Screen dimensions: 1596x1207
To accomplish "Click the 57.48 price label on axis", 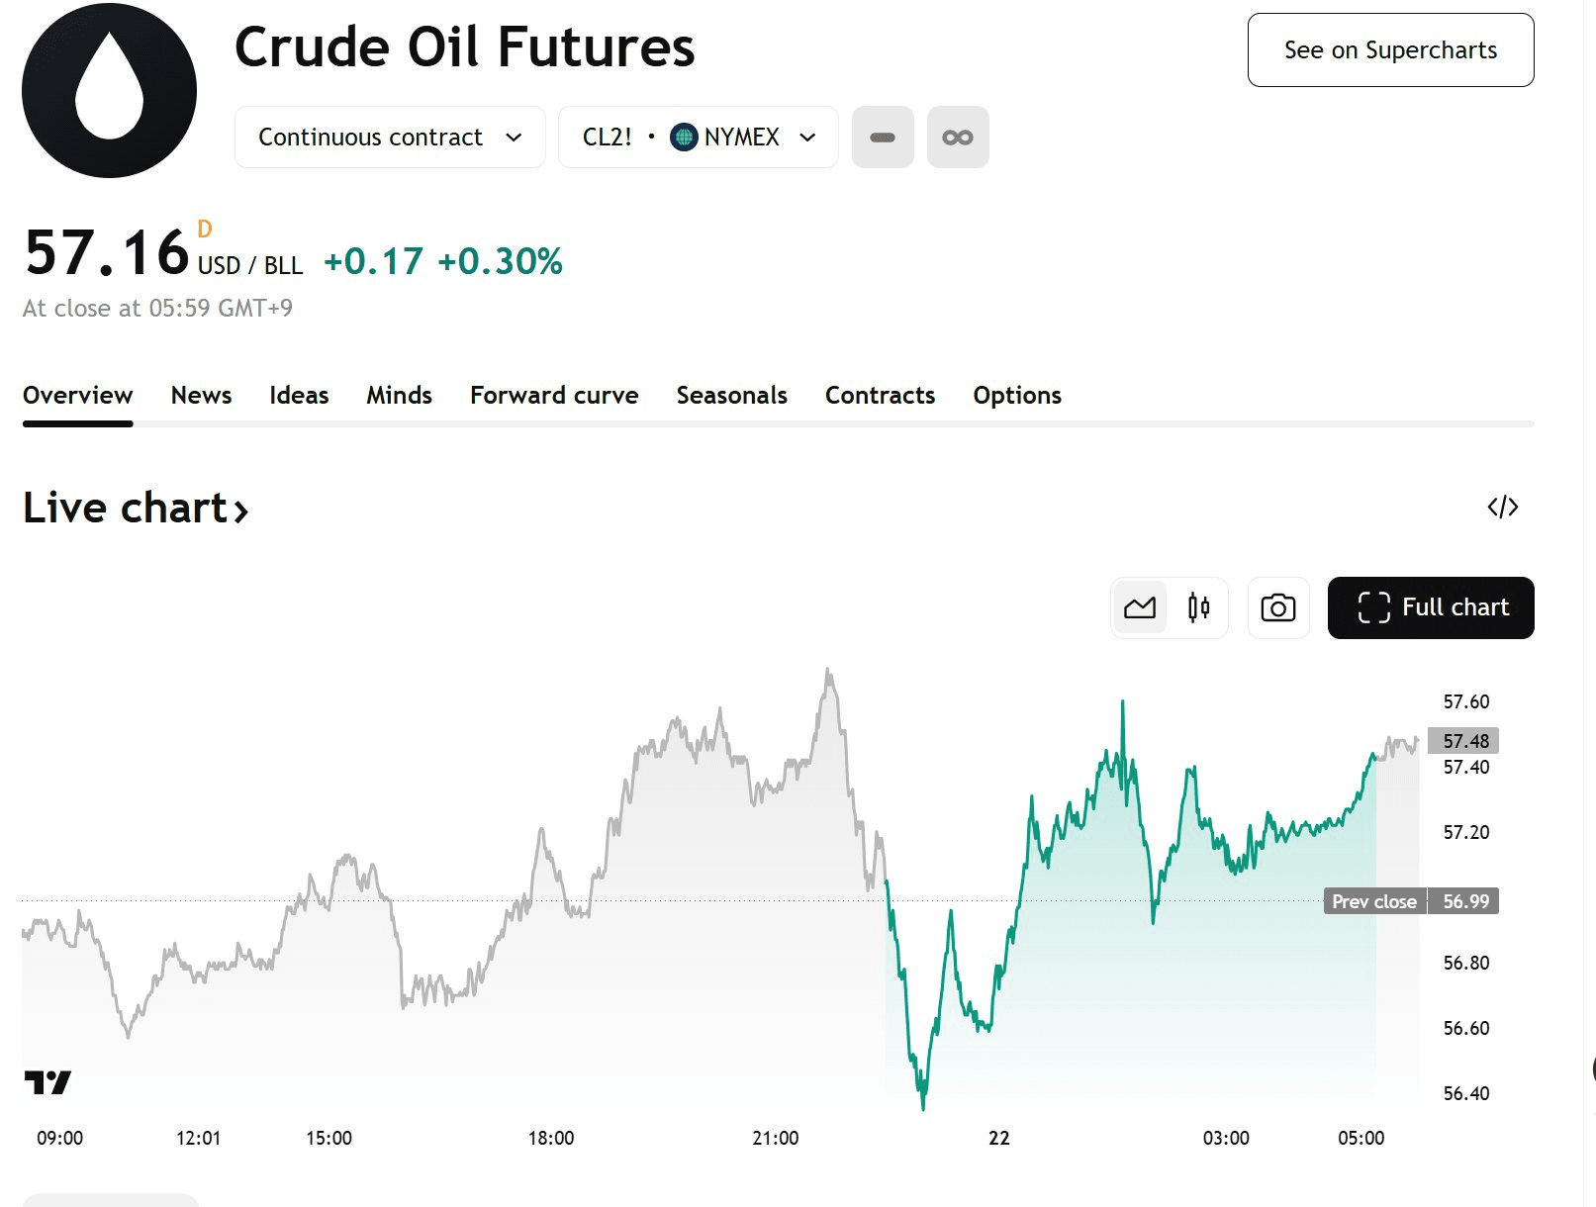I will pyautogui.click(x=1464, y=741).
